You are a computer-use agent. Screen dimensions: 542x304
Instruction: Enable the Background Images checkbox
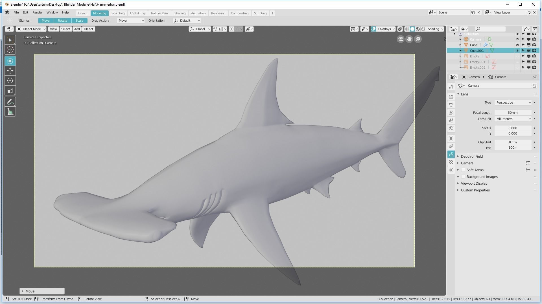click(463, 177)
